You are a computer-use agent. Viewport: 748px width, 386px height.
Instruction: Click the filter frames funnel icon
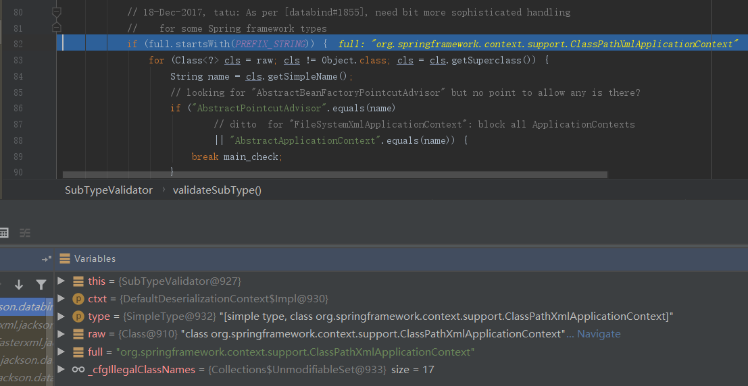click(41, 285)
